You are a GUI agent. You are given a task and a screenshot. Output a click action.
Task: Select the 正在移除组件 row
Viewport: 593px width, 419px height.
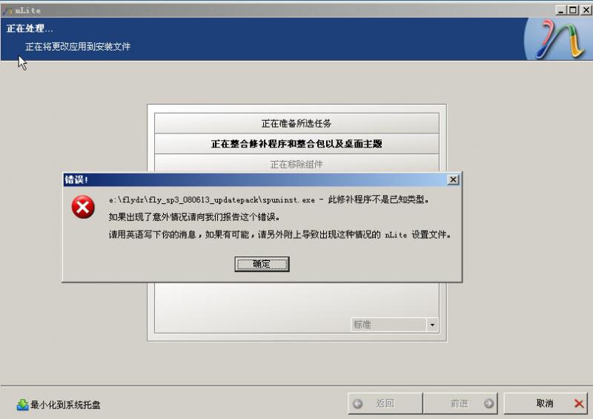coord(296,163)
